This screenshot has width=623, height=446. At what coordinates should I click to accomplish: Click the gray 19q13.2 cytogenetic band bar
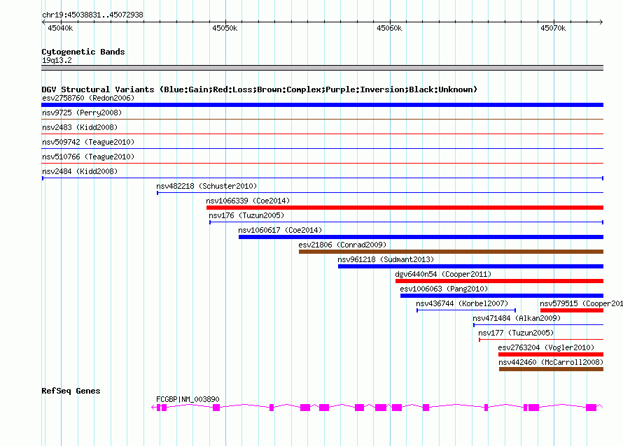[322, 68]
